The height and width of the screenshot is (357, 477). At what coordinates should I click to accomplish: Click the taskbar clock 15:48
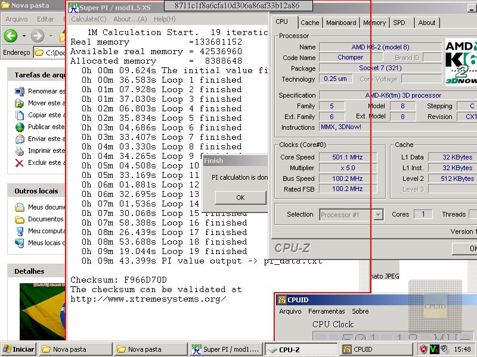click(x=463, y=349)
